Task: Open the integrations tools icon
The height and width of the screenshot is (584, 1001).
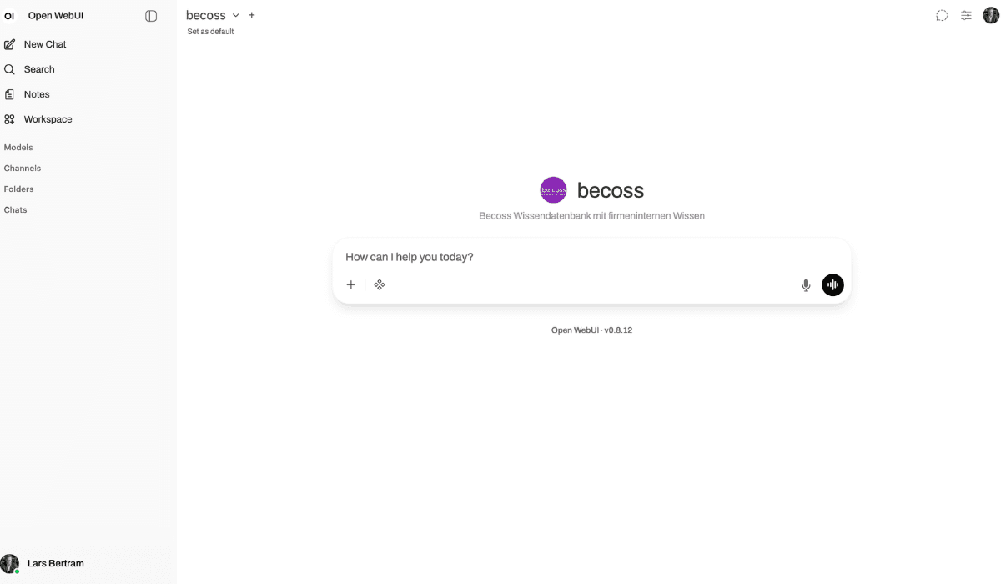Action: click(380, 284)
